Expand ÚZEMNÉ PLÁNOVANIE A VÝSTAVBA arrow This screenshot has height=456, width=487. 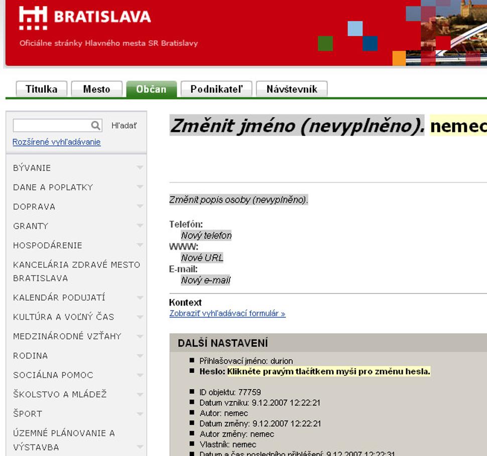pyautogui.click(x=140, y=447)
